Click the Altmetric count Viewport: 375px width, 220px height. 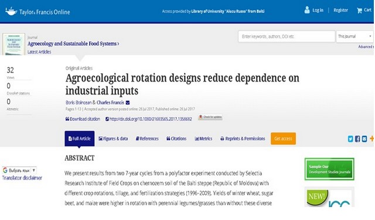point(9,101)
